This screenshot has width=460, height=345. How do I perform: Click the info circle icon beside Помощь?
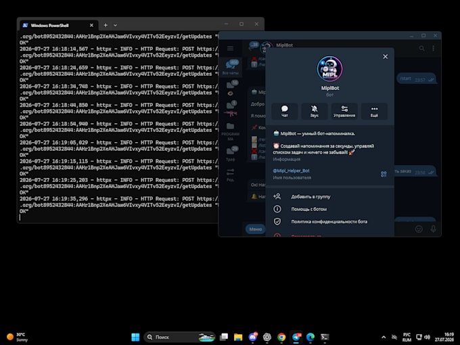tap(277, 209)
